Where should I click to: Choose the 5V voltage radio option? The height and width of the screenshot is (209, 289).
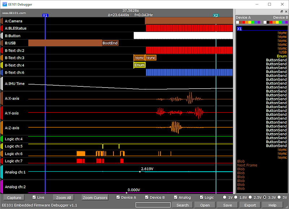(x=280, y=197)
